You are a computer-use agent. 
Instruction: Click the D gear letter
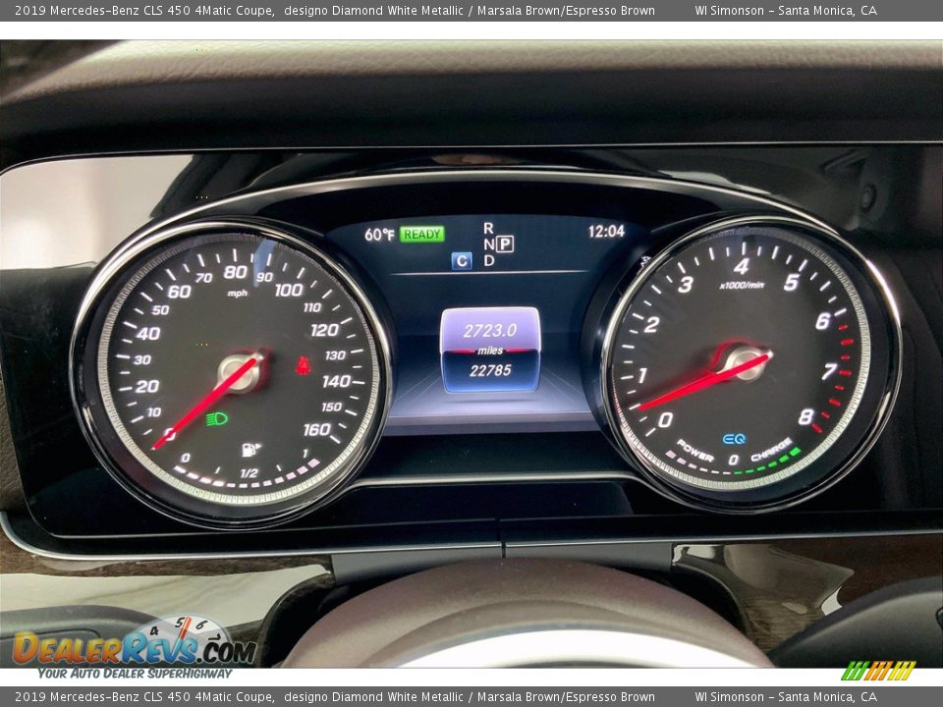tap(489, 261)
